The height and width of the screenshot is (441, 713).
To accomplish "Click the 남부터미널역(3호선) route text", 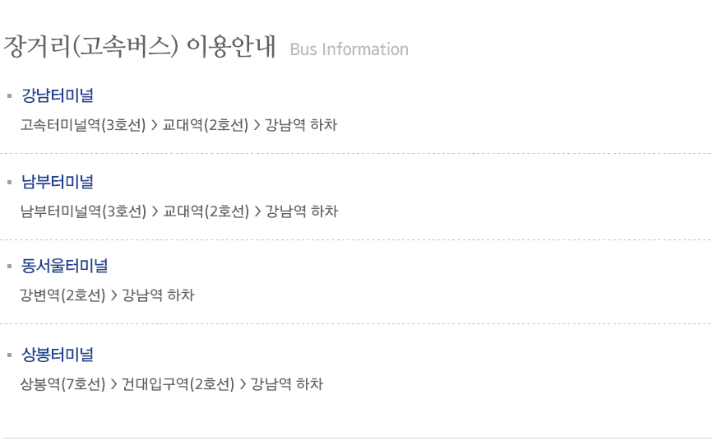I will point(84,211).
